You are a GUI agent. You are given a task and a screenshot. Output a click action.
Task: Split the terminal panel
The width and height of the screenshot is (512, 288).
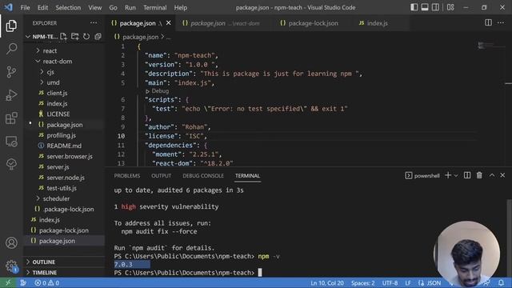point(467,175)
